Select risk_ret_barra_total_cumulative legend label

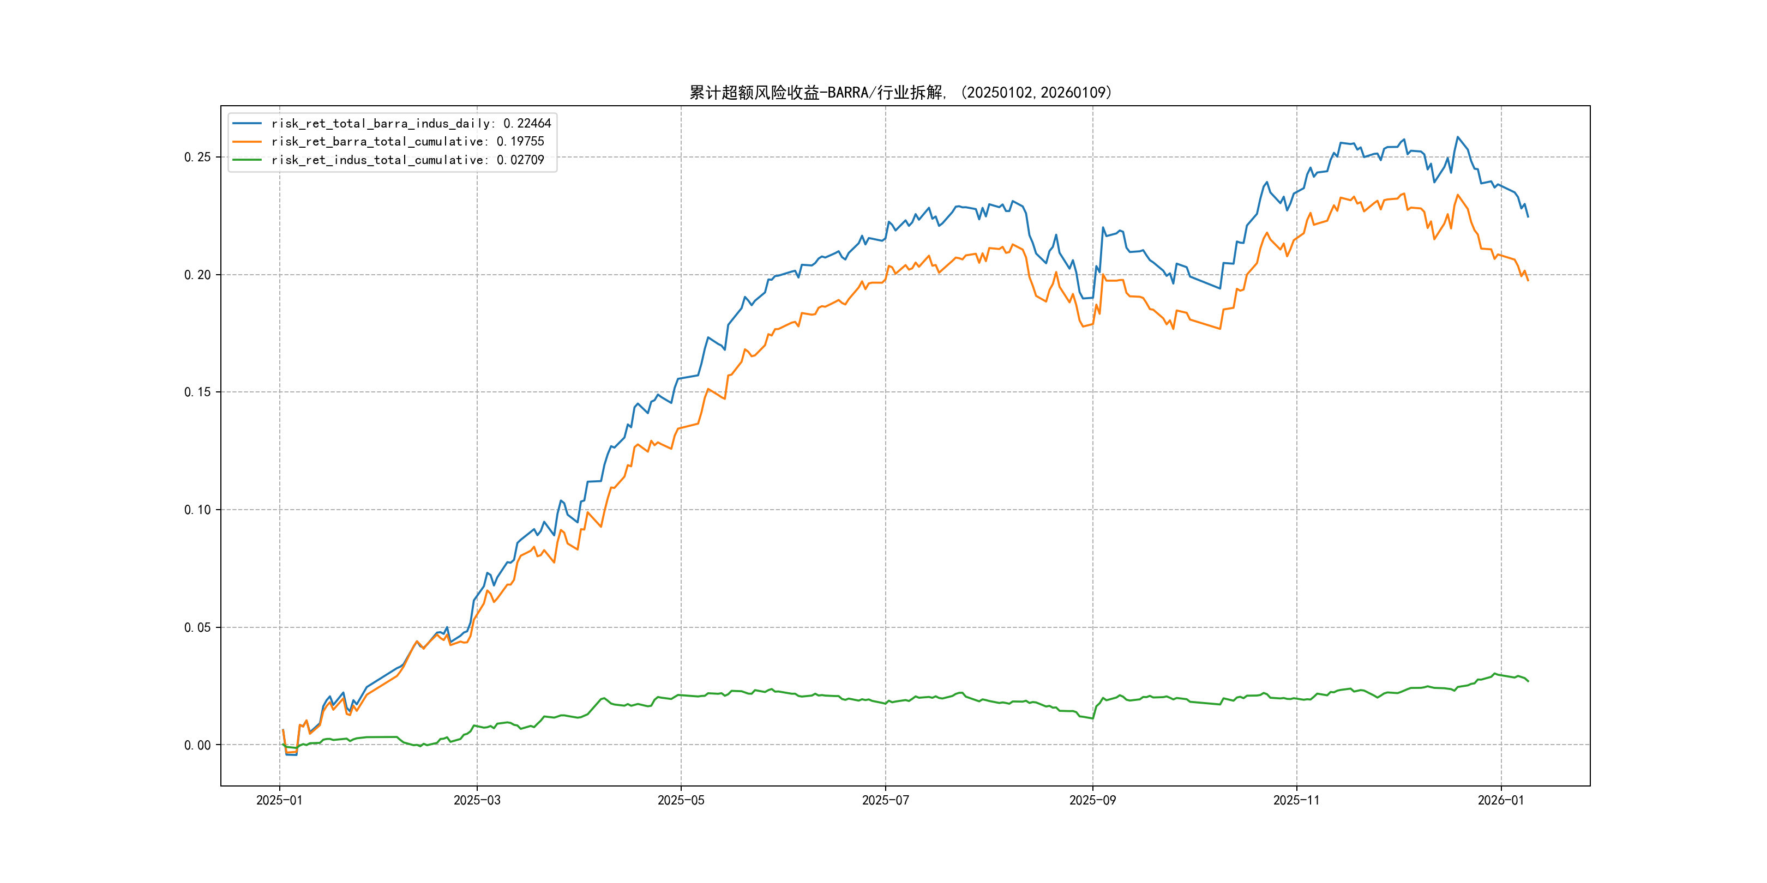tap(407, 141)
